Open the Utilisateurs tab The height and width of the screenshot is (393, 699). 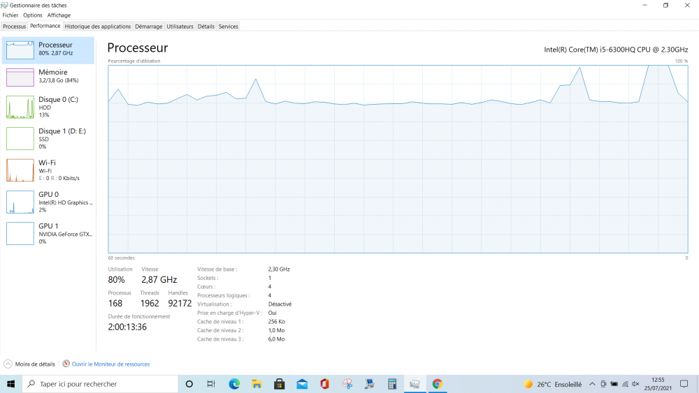click(x=180, y=27)
